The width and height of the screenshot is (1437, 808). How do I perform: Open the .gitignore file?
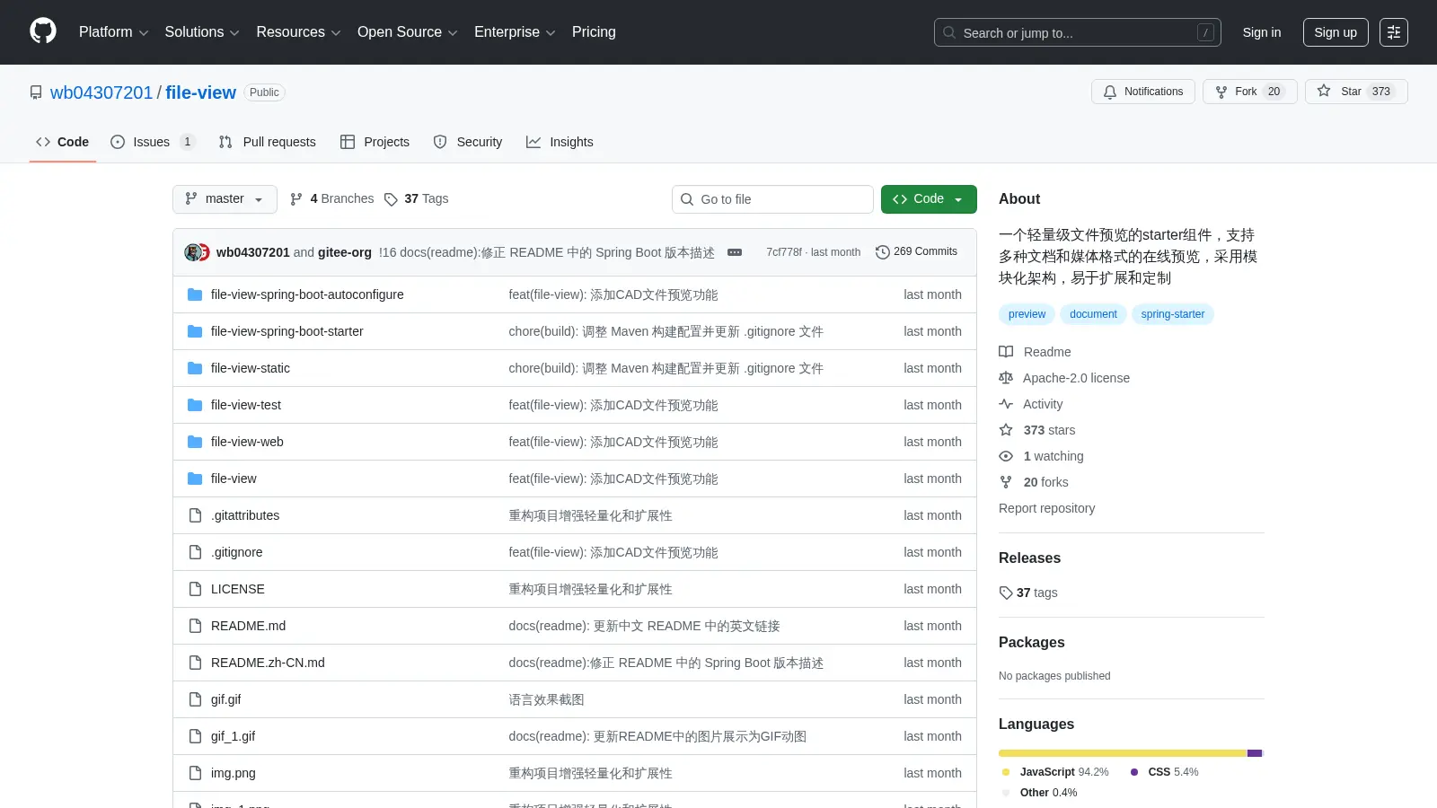click(237, 552)
